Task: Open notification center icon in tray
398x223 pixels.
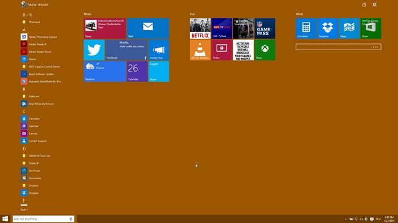Action: (372, 219)
